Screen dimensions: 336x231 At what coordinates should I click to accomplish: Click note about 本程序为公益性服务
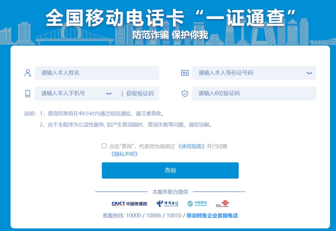(x=126, y=125)
